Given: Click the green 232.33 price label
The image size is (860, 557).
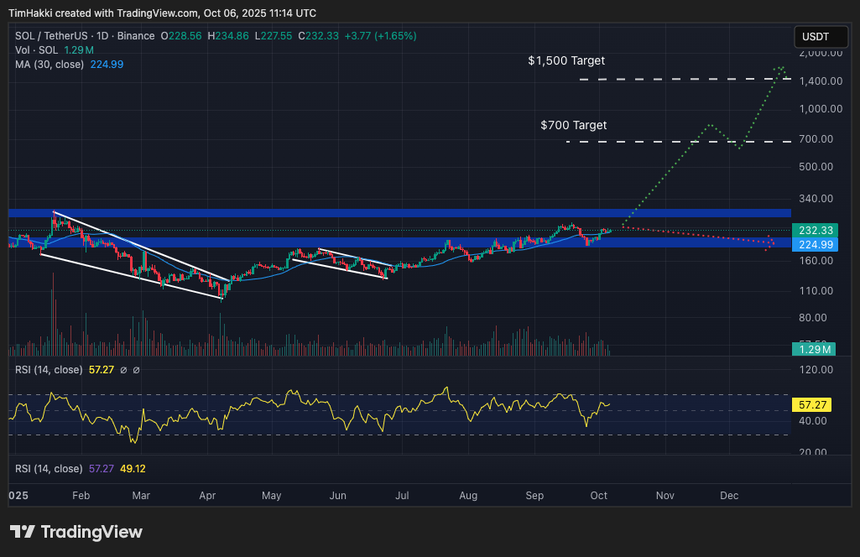Looking at the screenshot, I should point(813,230).
